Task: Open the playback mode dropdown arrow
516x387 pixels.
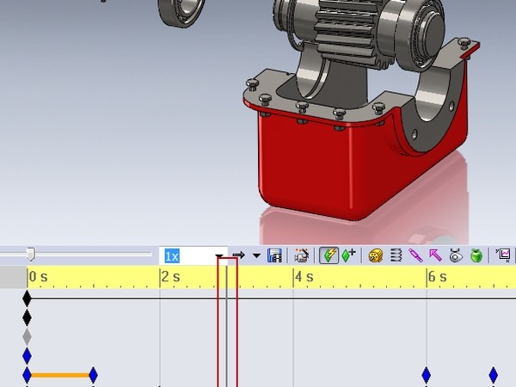Action: tap(256, 255)
